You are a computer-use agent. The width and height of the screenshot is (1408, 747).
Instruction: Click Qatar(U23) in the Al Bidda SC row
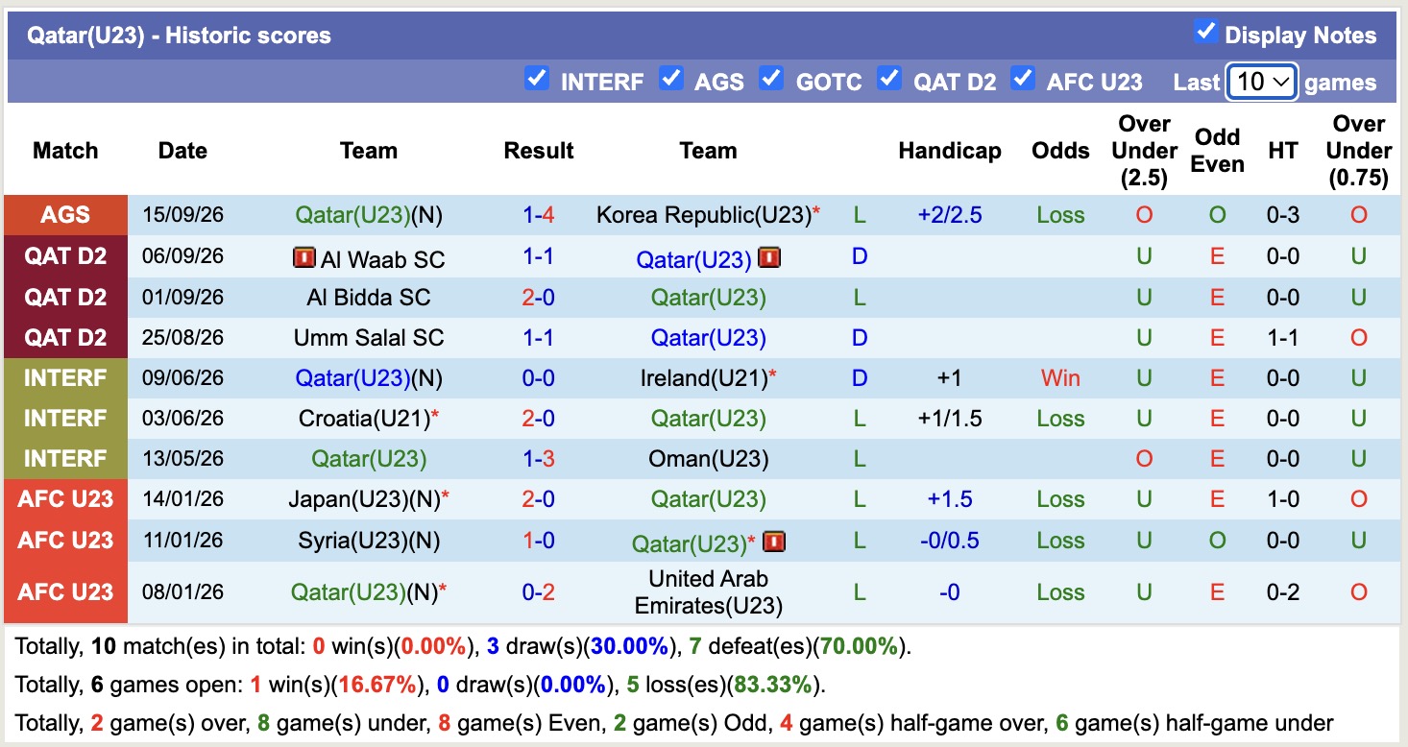[709, 298]
